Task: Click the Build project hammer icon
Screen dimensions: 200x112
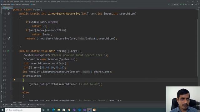Action: [169, 4]
